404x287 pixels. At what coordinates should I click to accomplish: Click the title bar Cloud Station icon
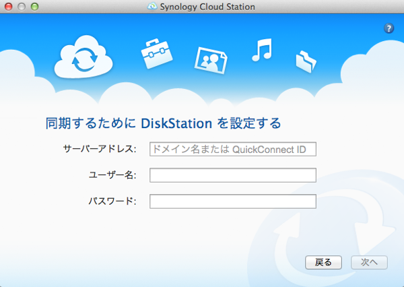pos(152,7)
